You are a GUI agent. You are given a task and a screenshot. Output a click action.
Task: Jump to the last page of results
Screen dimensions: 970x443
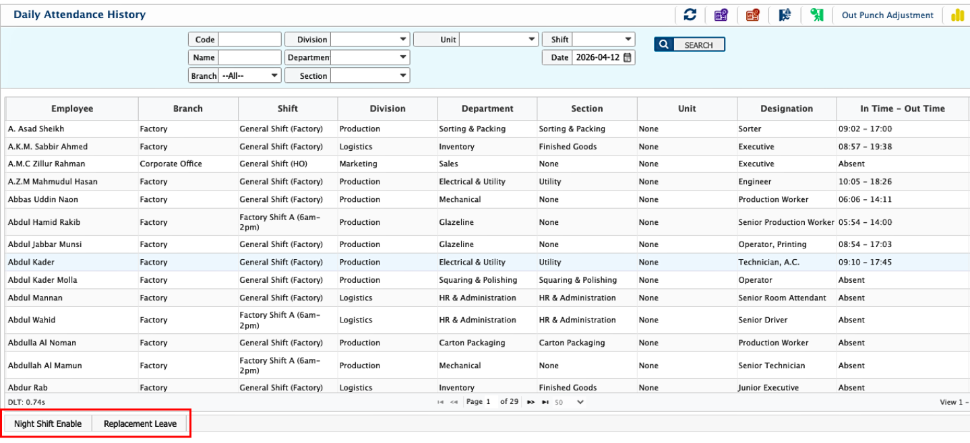(545, 402)
